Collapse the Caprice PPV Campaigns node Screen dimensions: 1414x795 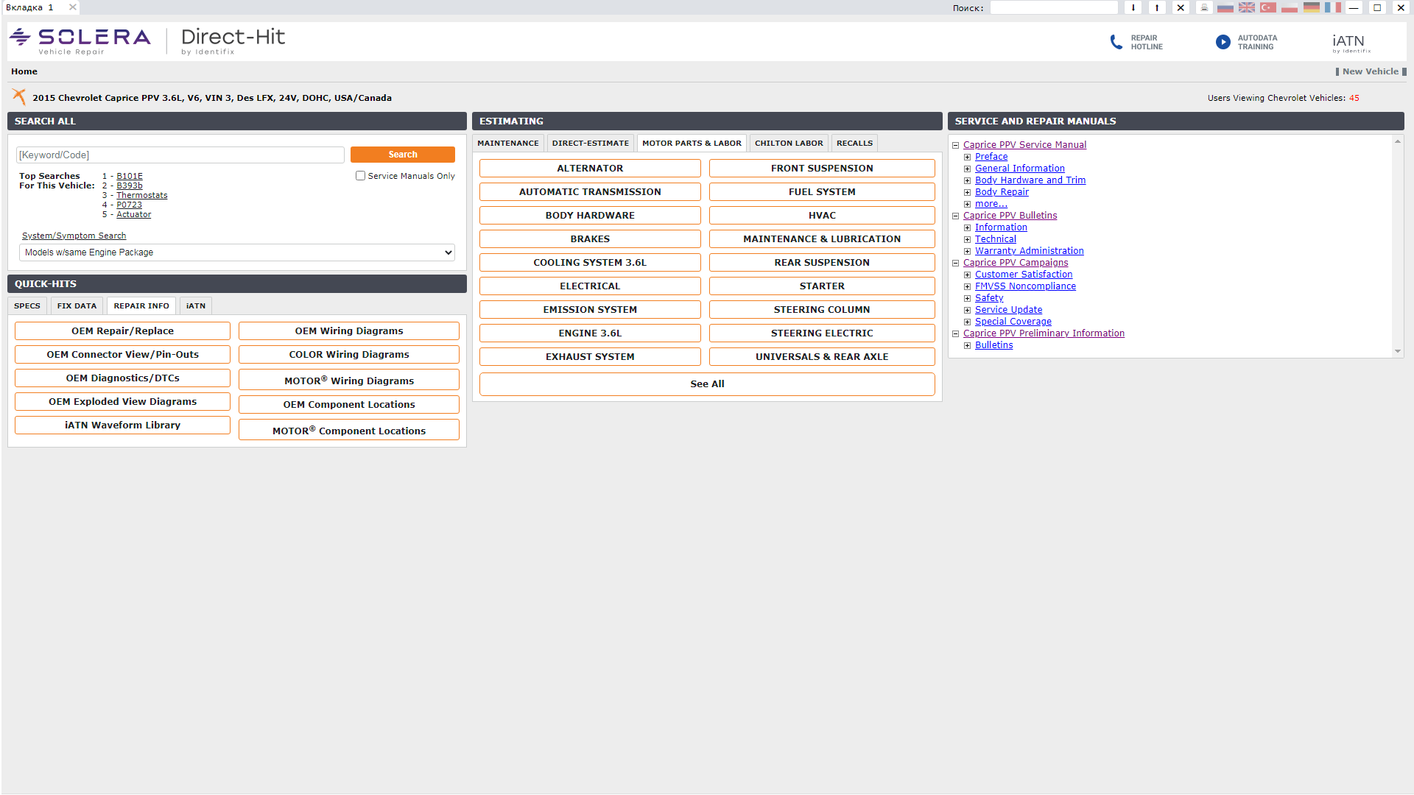point(956,263)
